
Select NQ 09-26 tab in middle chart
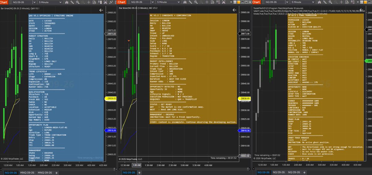coord(129,173)
